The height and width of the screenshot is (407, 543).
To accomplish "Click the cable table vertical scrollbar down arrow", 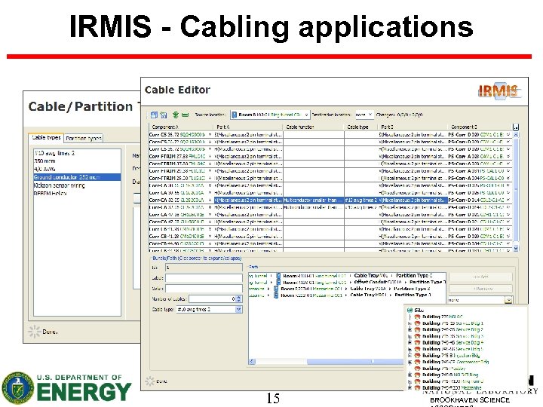I will (x=516, y=248).
